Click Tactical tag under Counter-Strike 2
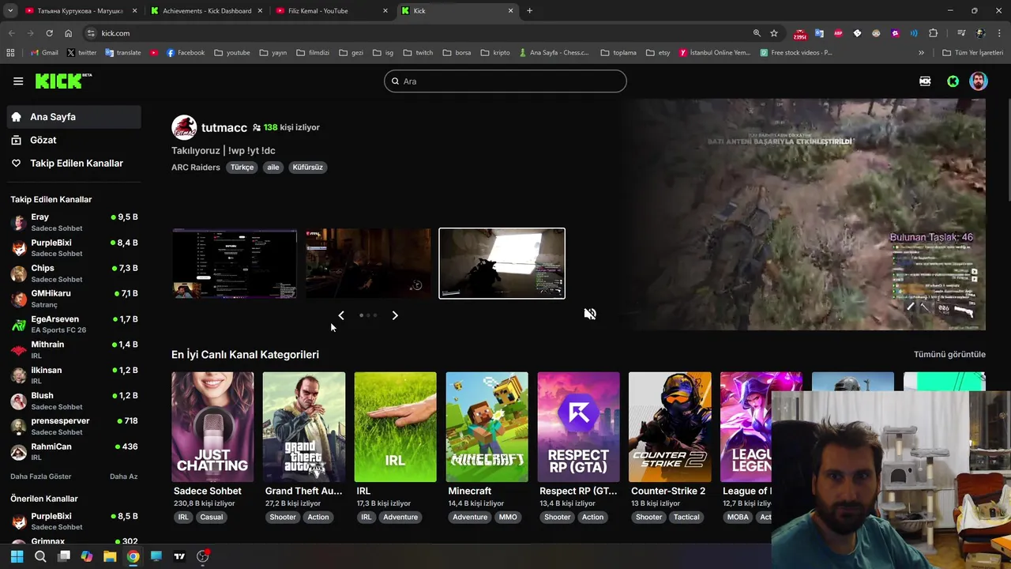Image resolution: width=1011 pixels, height=569 pixels. [x=686, y=518]
